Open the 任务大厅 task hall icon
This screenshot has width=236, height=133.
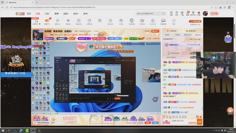[45, 119]
